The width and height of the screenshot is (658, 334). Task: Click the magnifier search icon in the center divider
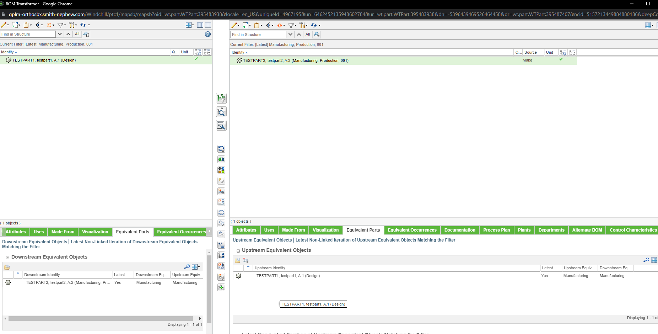[221, 111]
